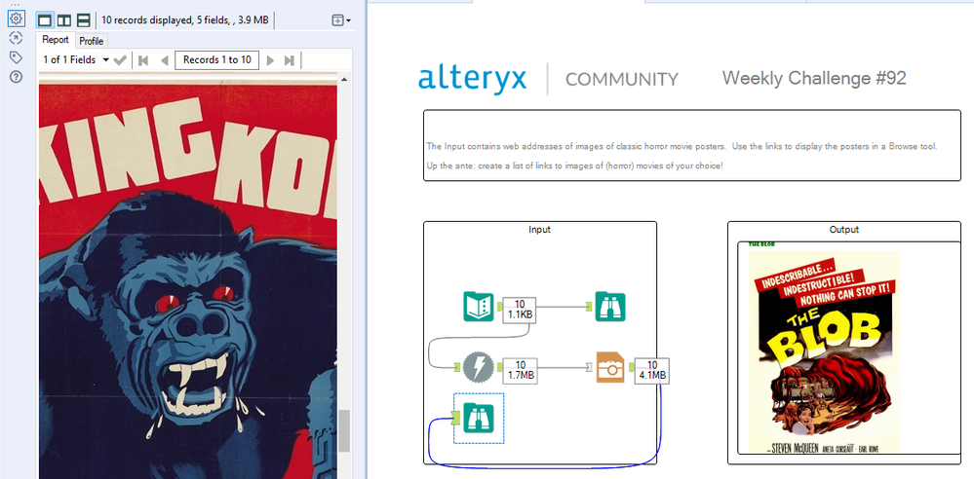Viewport: 974px width, 479px height.
Task: Open the configuration gear icon in sidebar
Action: click(x=17, y=18)
